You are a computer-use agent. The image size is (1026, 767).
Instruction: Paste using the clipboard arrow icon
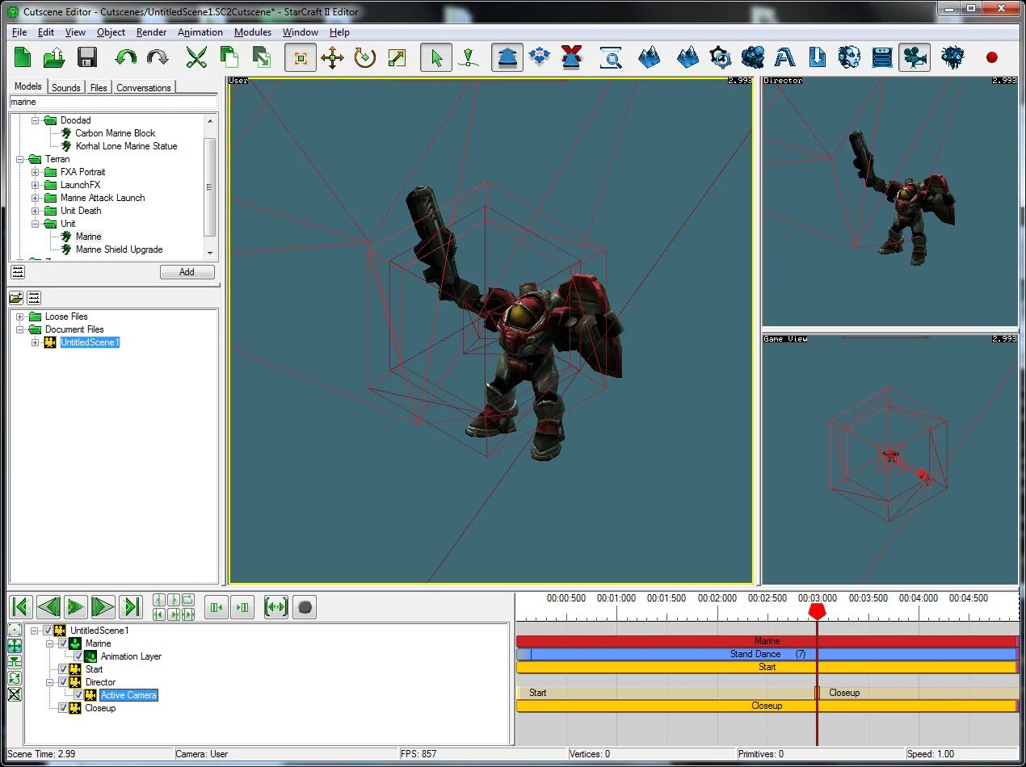[x=261, y=57]
